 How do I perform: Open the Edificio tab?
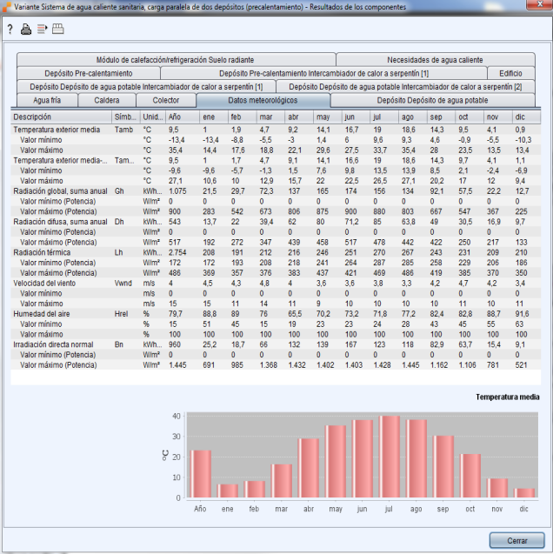tap(505, 73)
